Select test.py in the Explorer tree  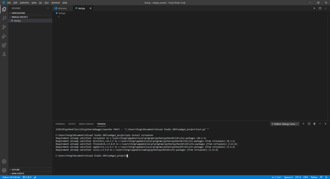tap(30, 21)
